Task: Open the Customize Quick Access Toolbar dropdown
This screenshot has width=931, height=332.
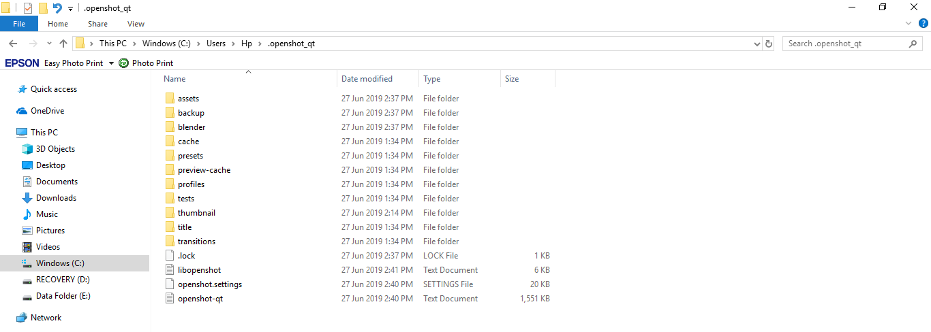Action: point(70,9)
